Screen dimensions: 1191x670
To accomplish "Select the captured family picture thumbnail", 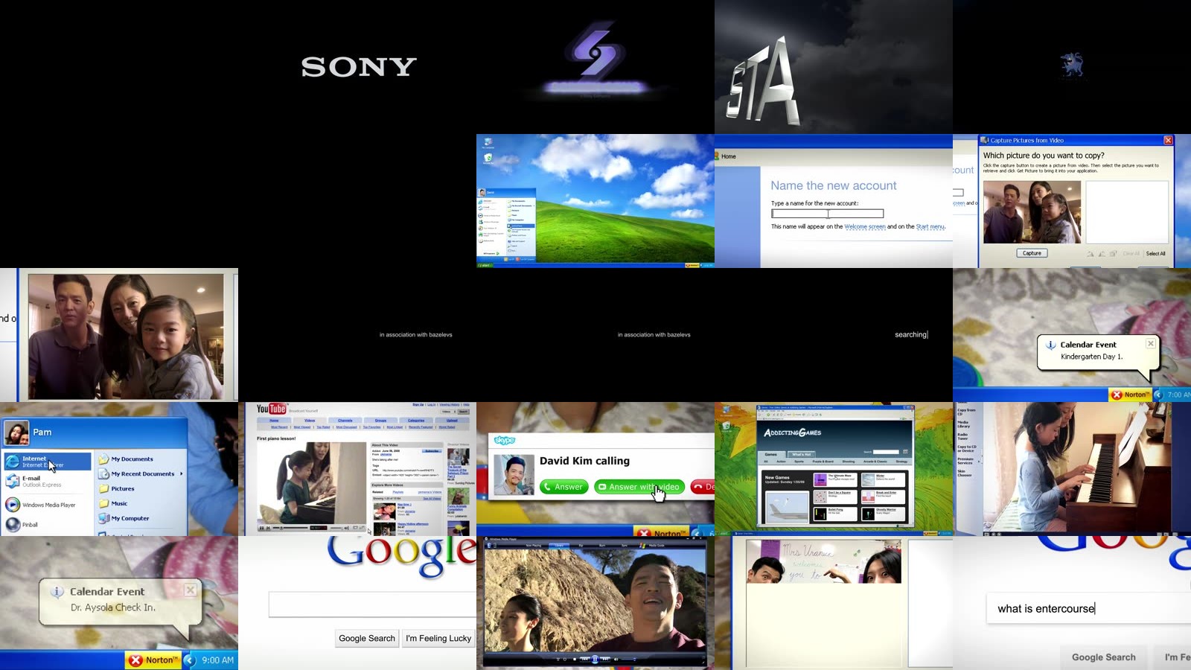I will (1032, 212).
